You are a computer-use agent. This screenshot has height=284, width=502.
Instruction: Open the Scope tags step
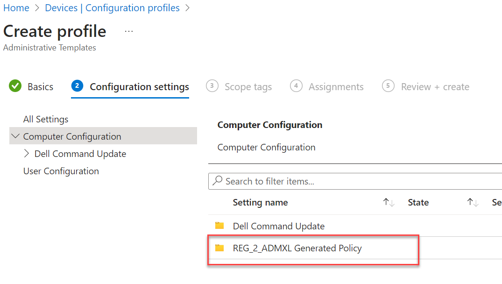(x=248, y=87)
